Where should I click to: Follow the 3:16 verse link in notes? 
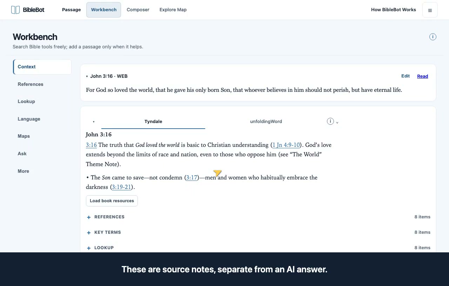pyautogui.click(x=91, y=145)
